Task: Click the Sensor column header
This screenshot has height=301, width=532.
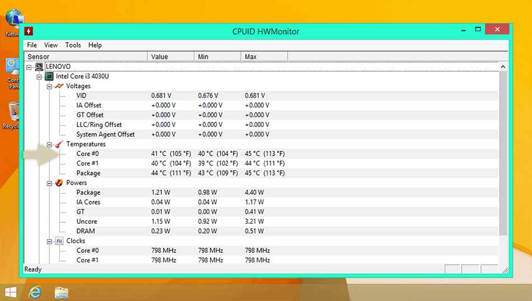Action: [86, 57]
